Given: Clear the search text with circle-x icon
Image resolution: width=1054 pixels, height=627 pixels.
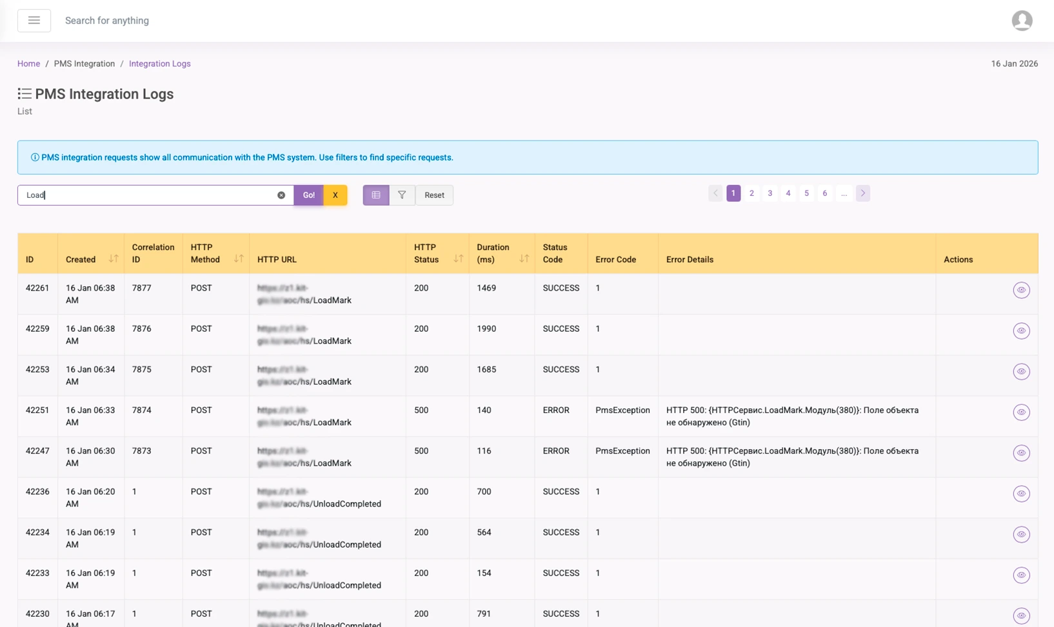Looking at the screenshot, I should point(281,195).
